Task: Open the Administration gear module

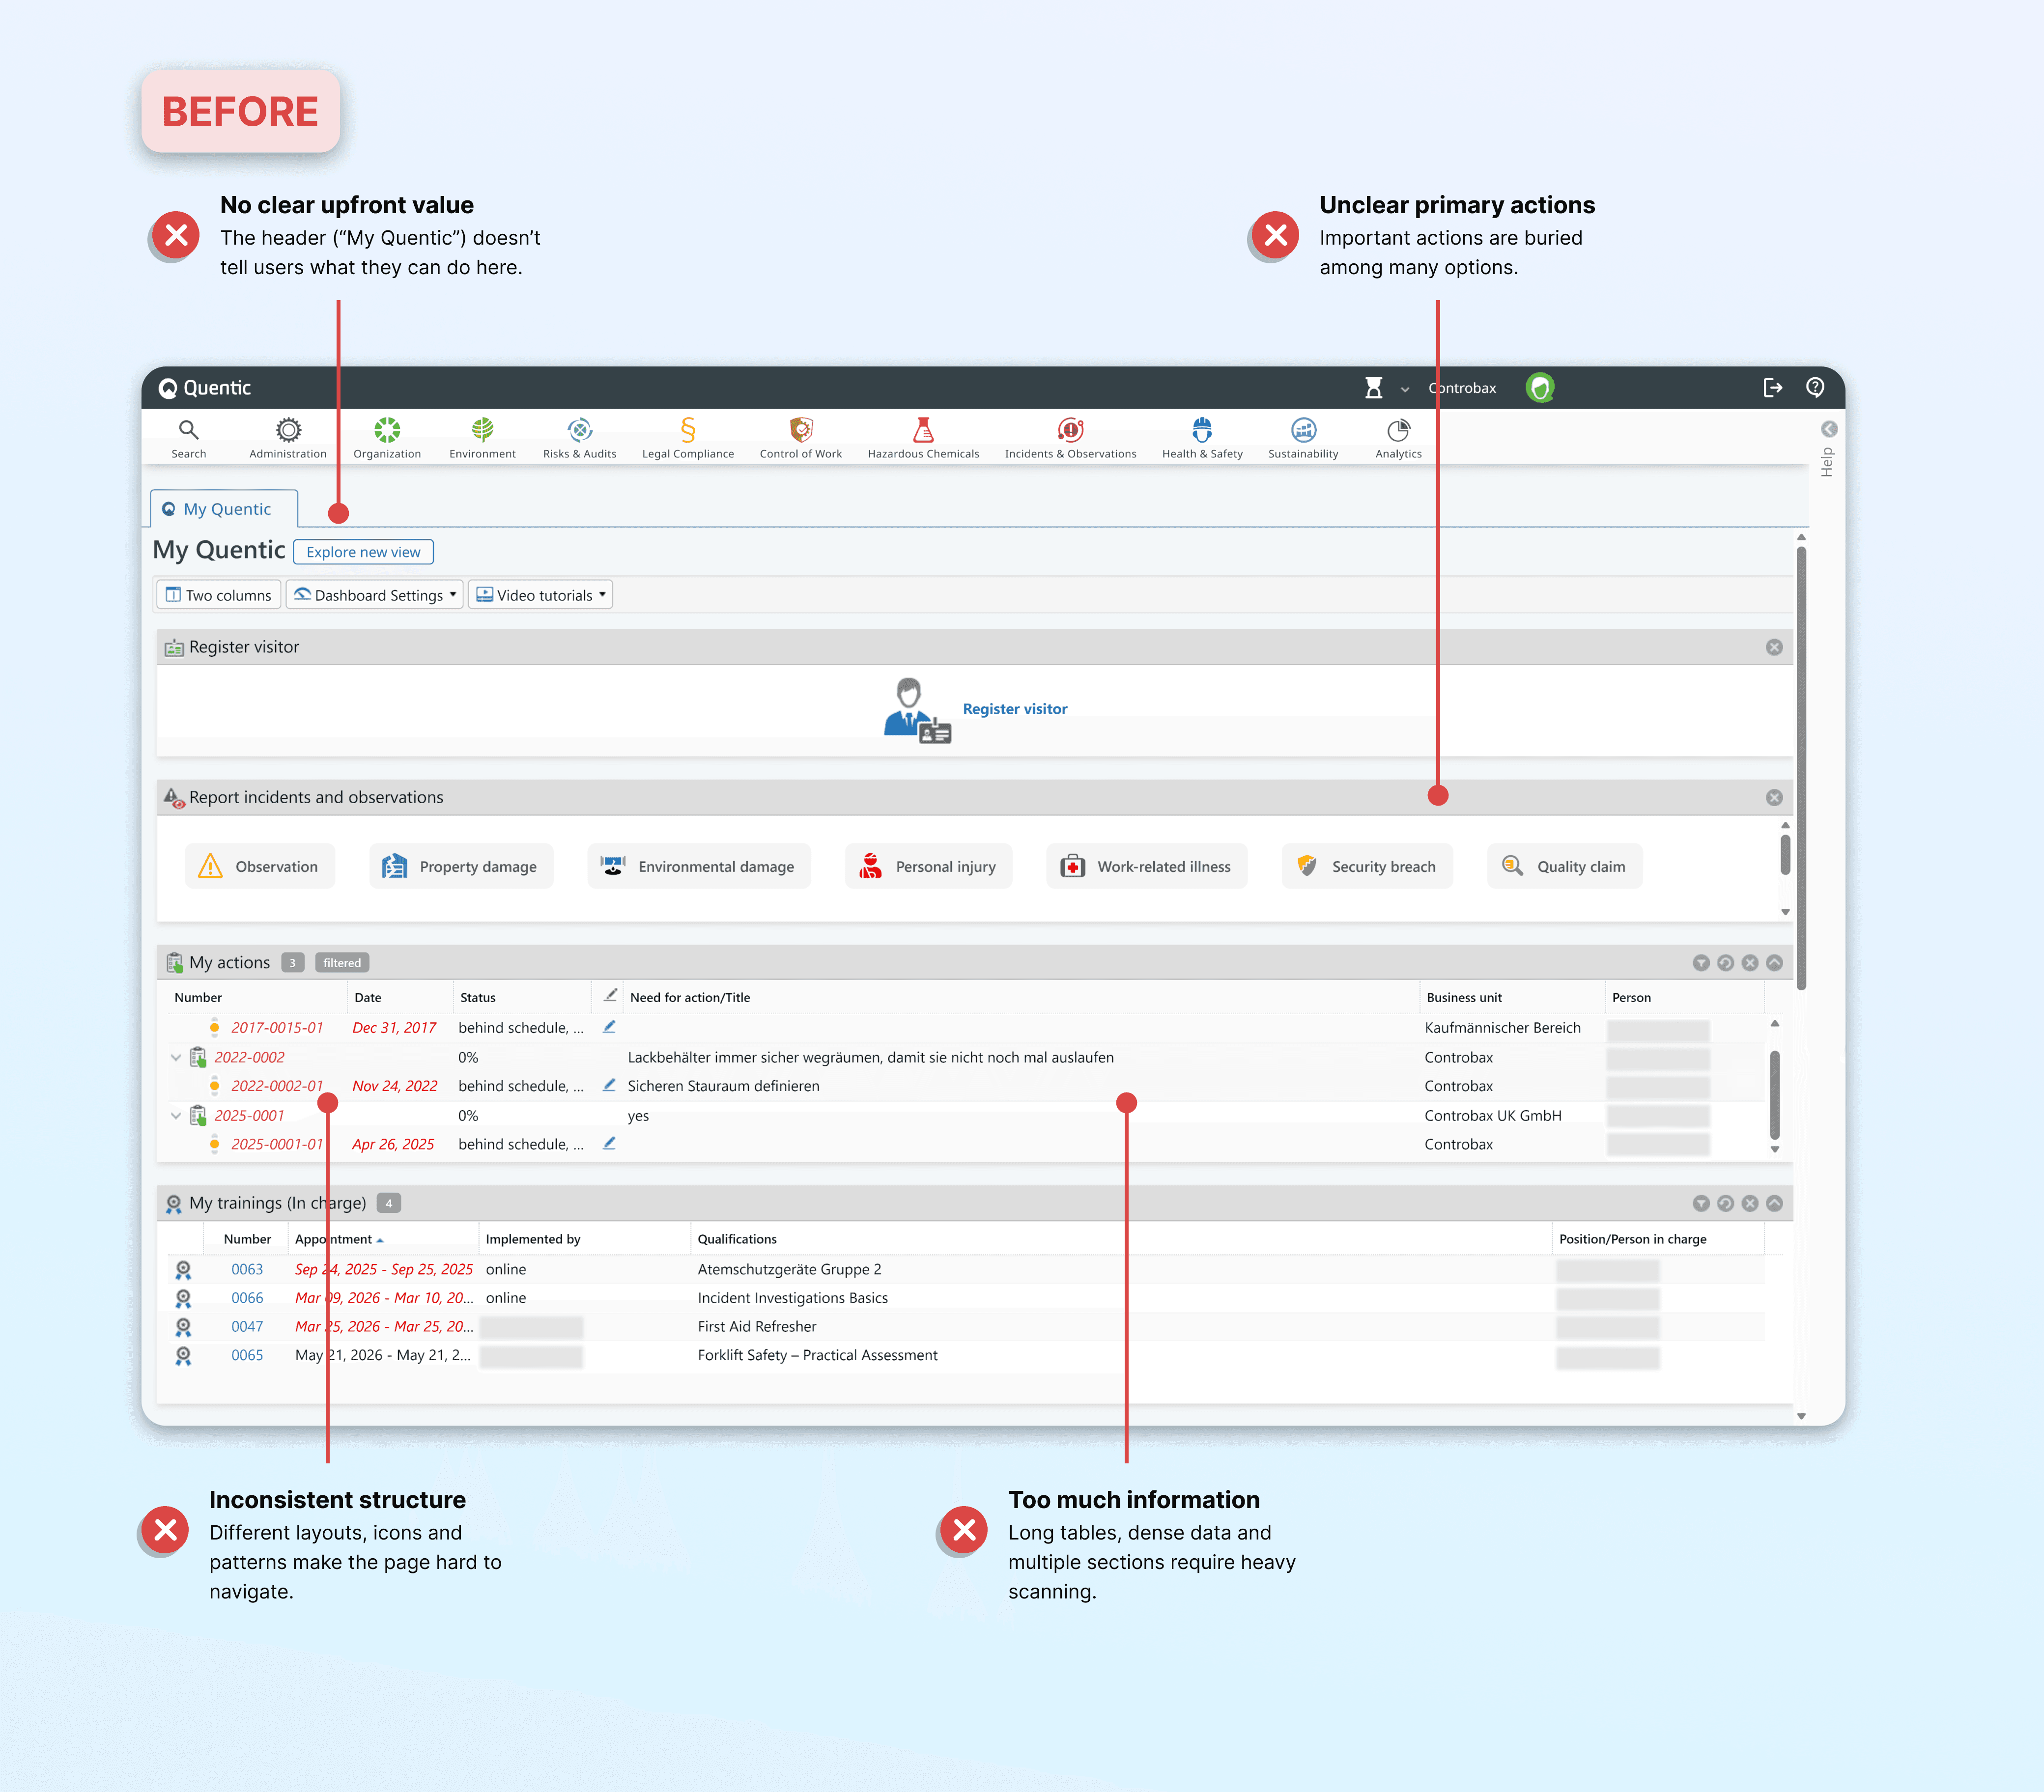Action: [288, 438]
